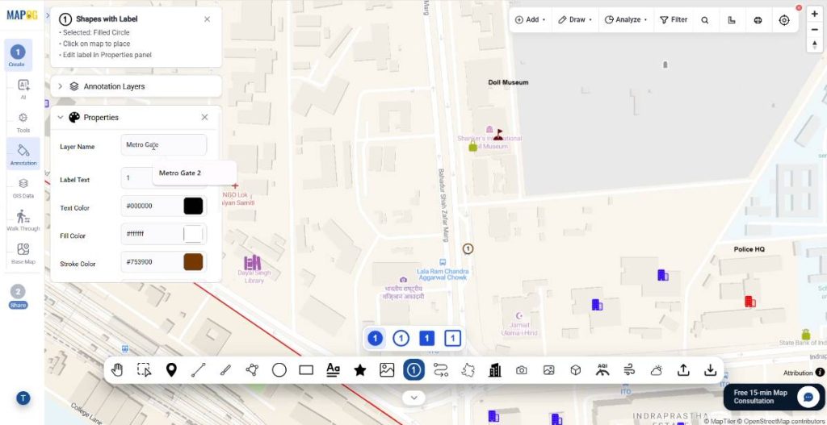
Task: Select the rectangle drawing tool
Action: 306,370
